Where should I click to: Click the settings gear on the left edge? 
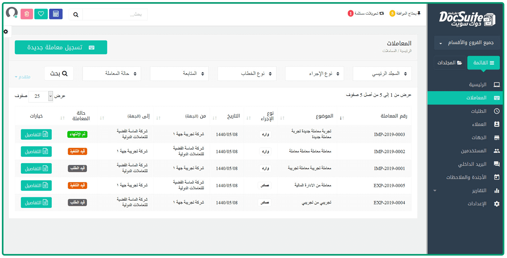tap(6, 32)
